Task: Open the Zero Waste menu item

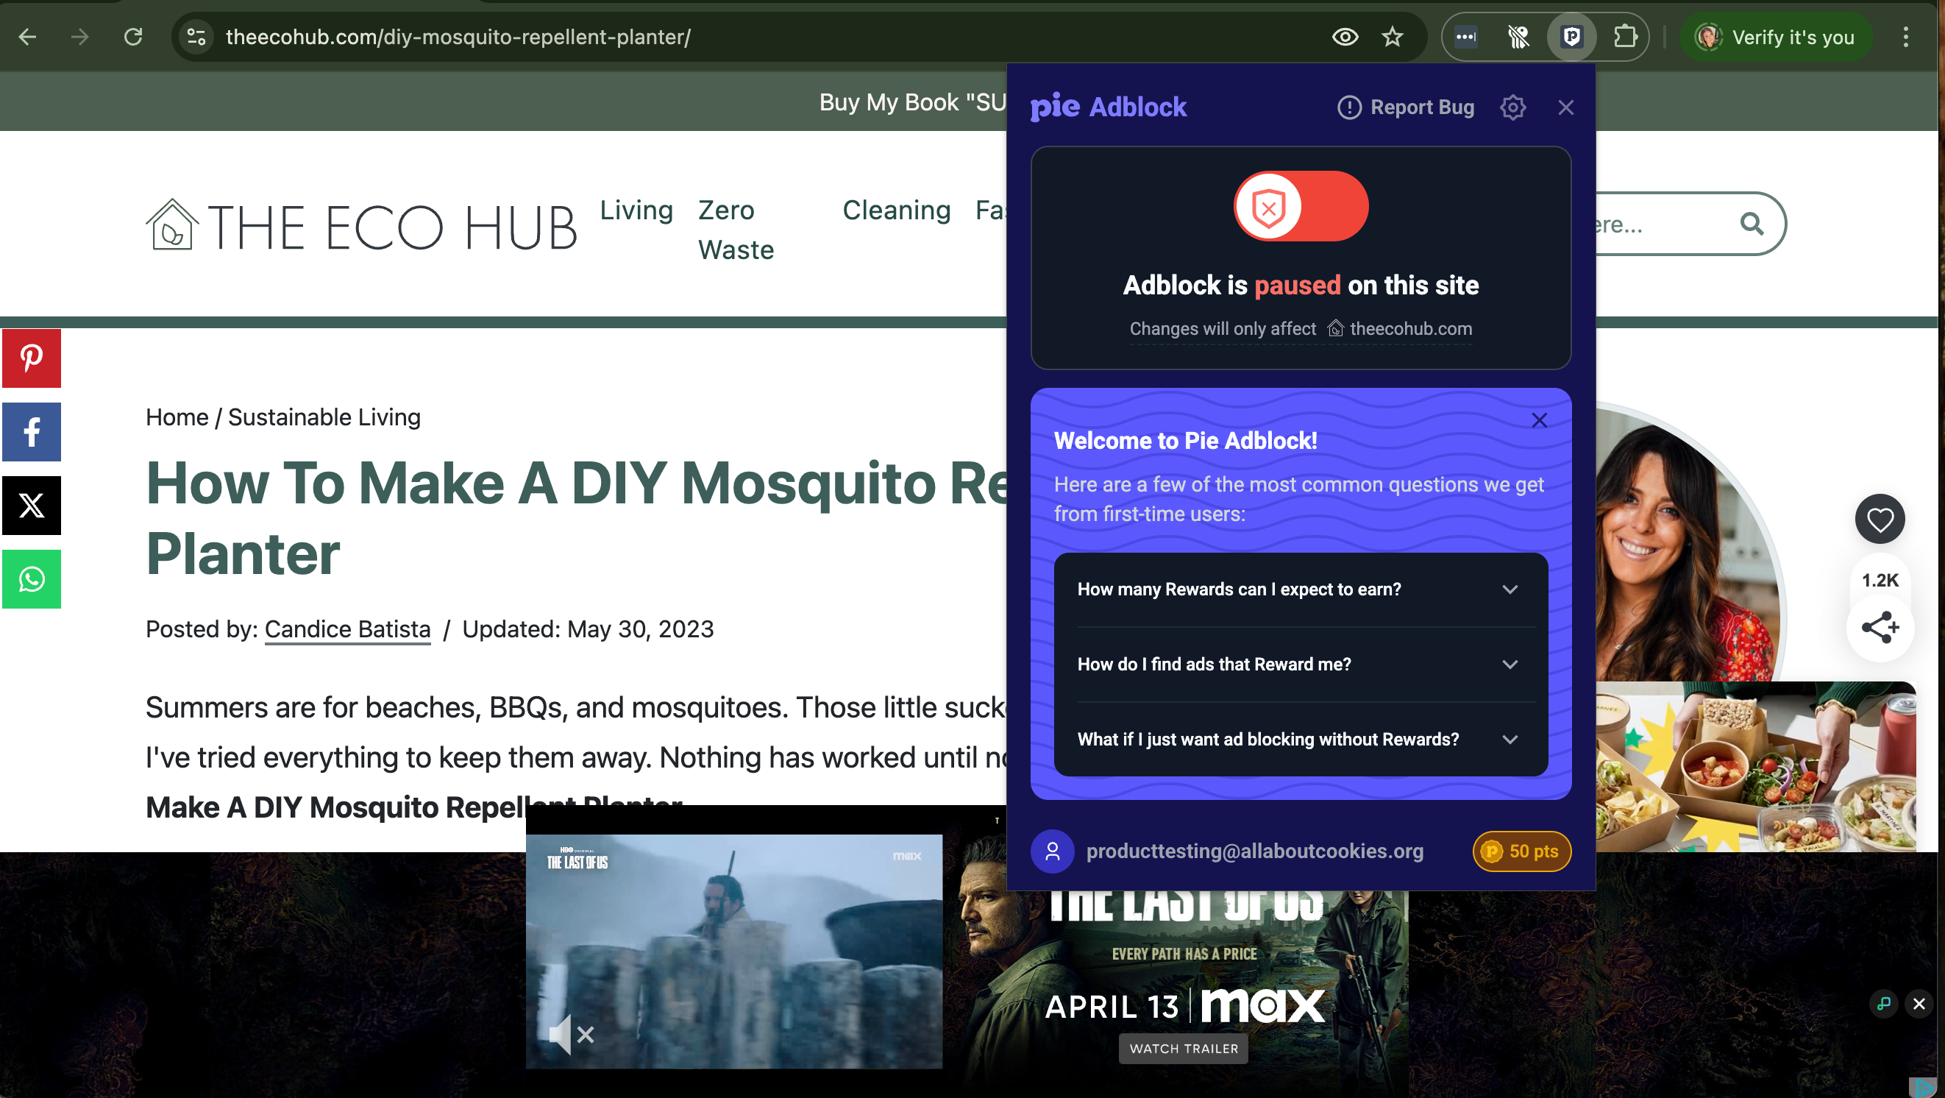Action: (x=736, y=230)
